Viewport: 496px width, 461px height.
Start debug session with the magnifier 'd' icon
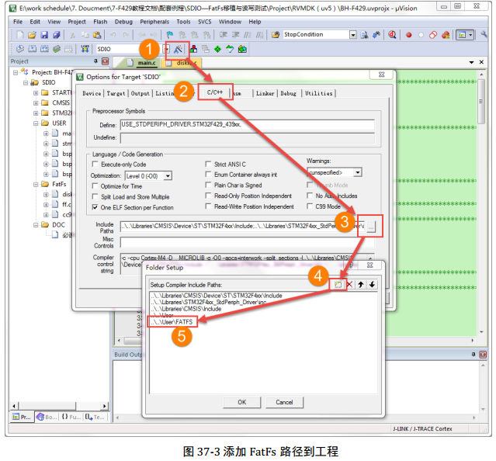pyautogui.click(x=392, y=35)
